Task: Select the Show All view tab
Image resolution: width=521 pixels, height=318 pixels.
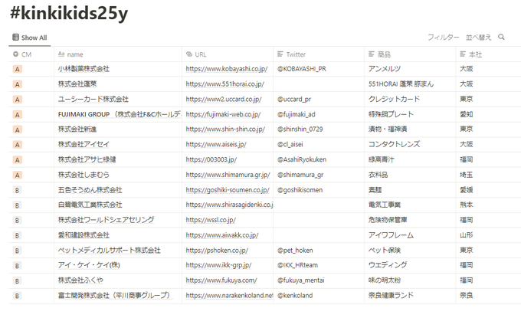Action: tap(30, 38)
